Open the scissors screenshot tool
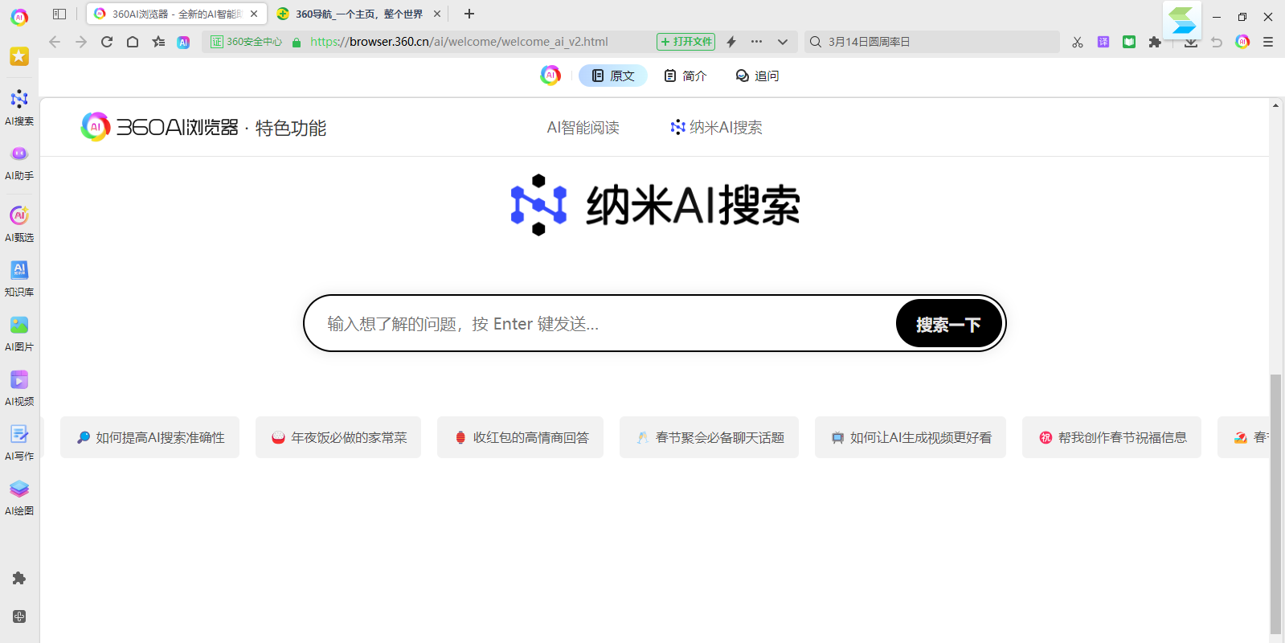This screenshot has width=1285, height=643. pos(1078,42)
